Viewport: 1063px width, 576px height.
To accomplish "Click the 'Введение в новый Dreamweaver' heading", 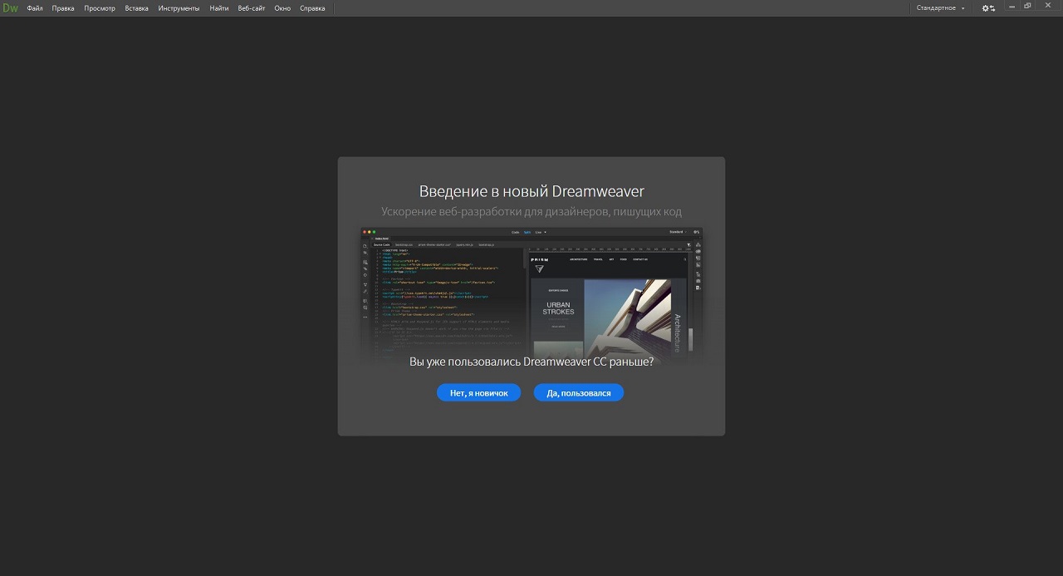I will (531, 191).
